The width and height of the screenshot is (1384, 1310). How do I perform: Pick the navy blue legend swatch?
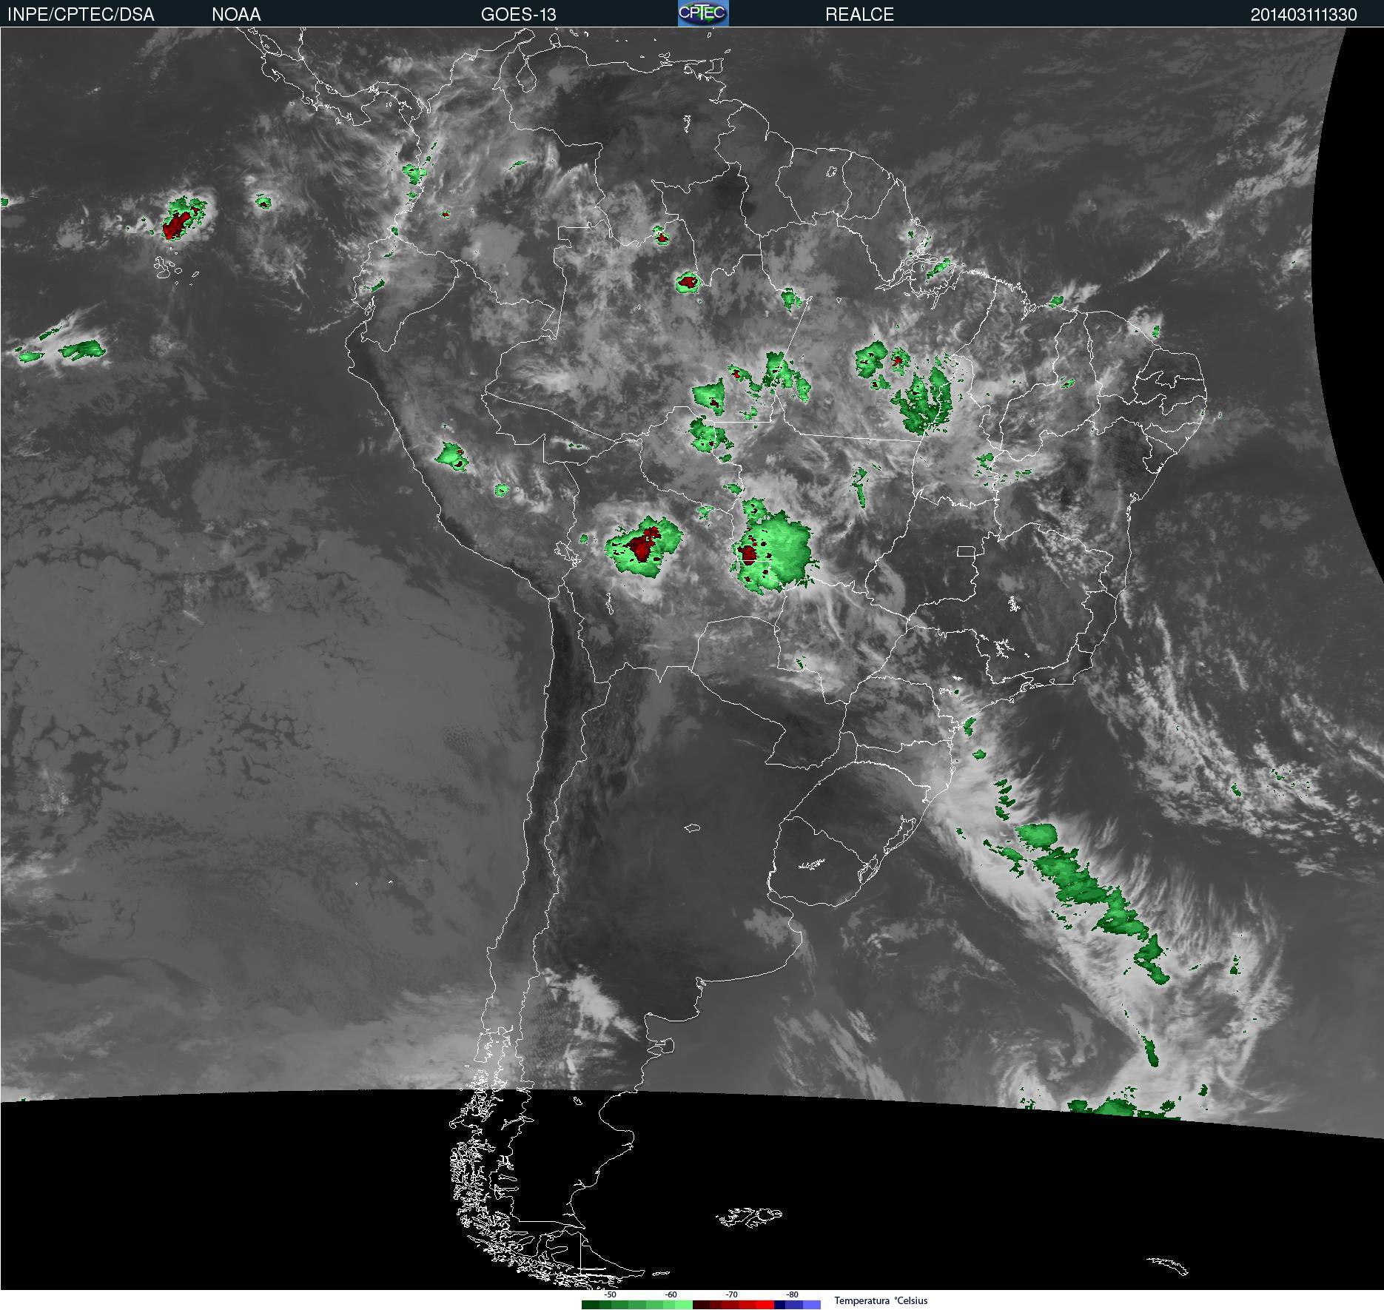pos(780,1305)
